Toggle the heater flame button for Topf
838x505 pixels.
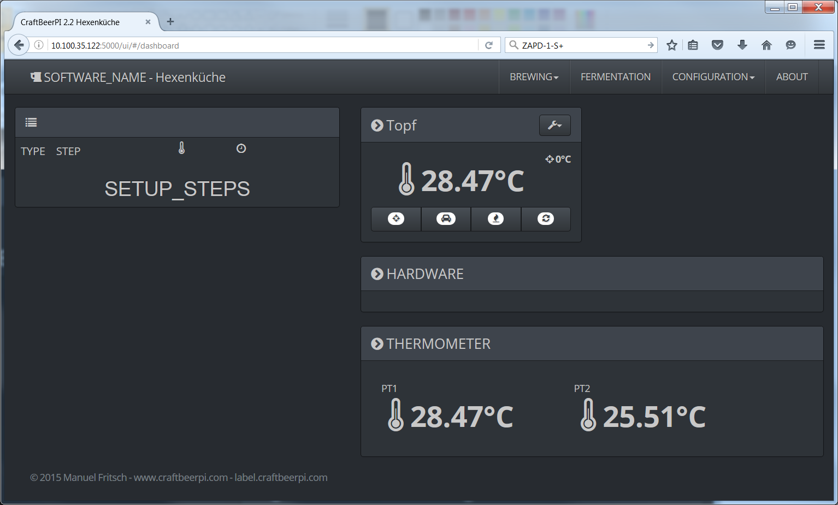(x=495, y=219)
